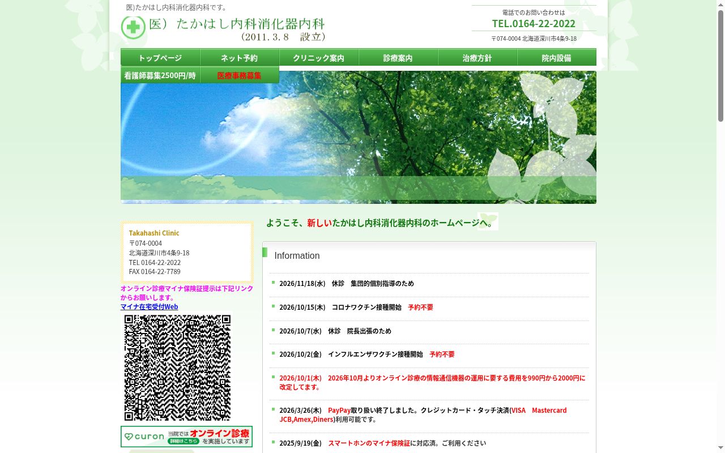Select the インフルエンザワクチン接種開始 entry
This screenshot has height=453, width=725.
pos(367,354)
